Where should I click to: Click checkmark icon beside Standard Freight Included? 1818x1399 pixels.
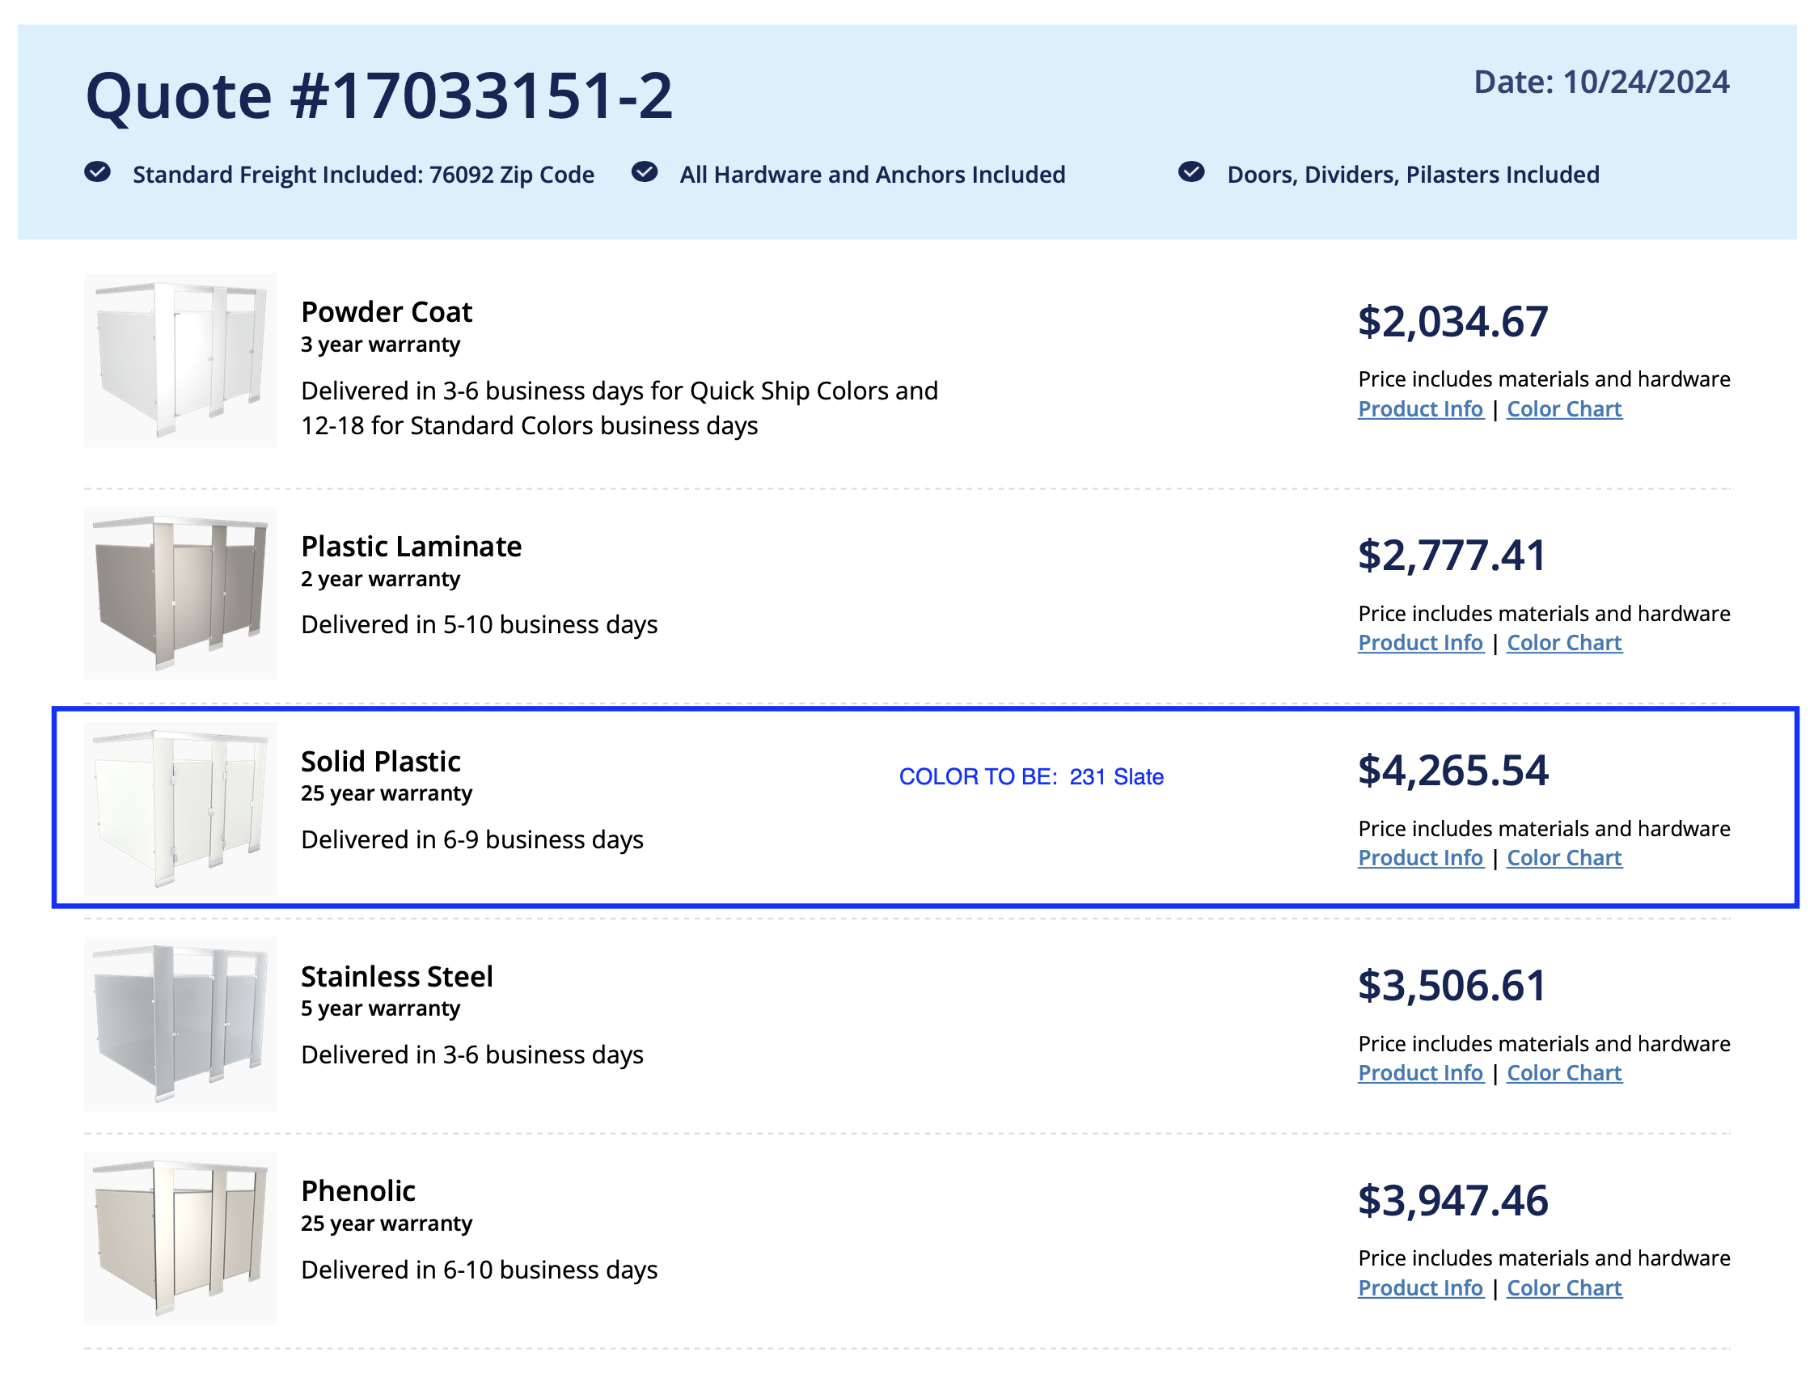coord(97,172)
